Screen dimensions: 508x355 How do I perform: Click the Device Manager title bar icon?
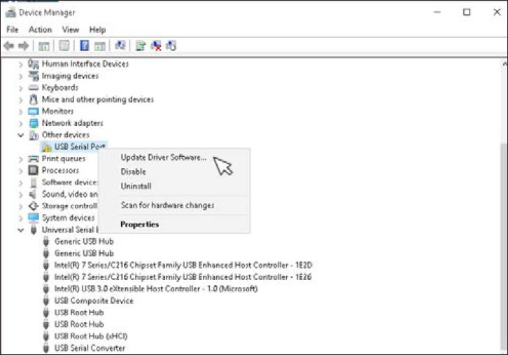point(10,13)
